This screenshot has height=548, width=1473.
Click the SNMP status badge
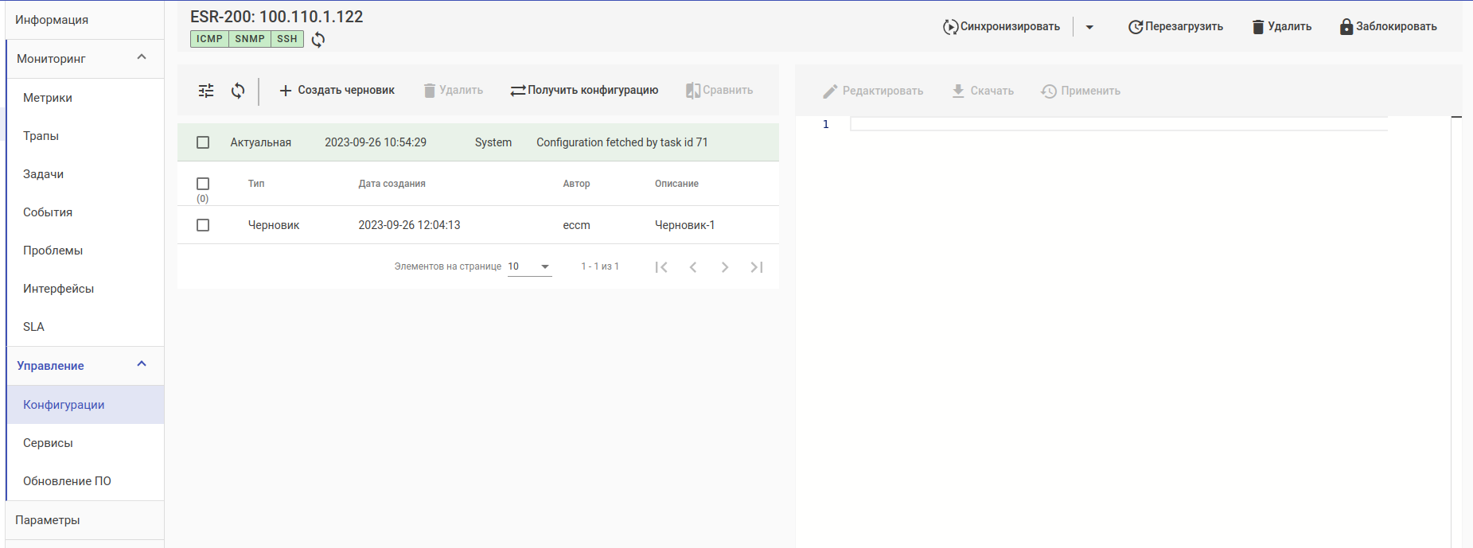point(250,39)
